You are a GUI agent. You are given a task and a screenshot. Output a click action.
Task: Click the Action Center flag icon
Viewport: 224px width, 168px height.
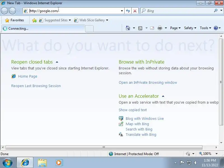pyautogui.click(x=182, y=163)
